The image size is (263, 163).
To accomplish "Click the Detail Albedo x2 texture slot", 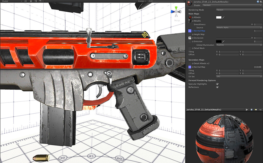I will (x=190, y=63).
